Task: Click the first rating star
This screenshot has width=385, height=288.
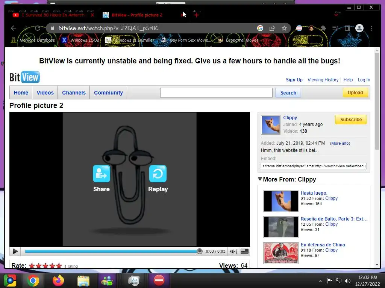Action: click(x=32, y=266)
